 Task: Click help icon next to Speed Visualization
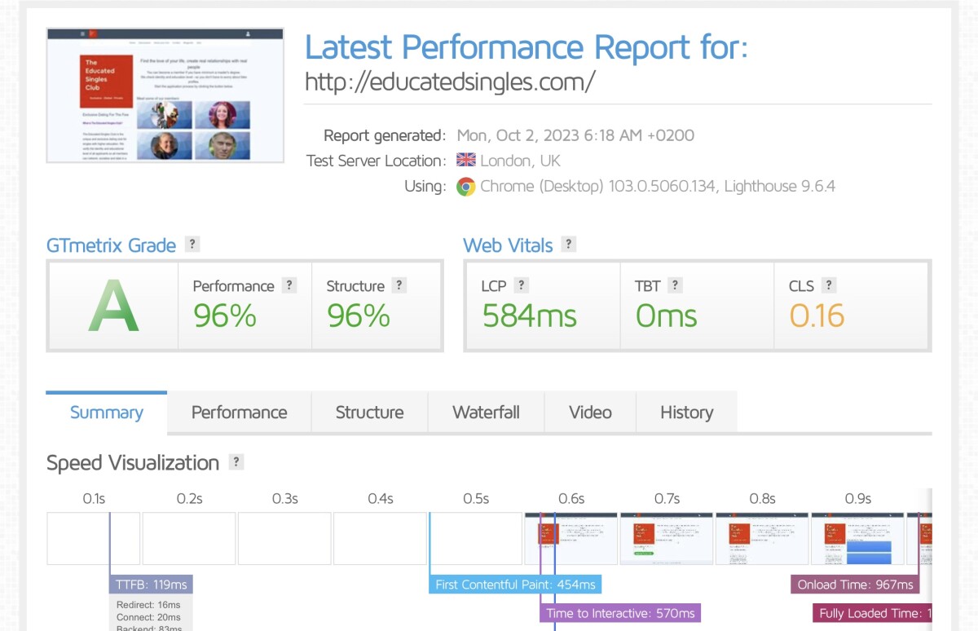236,462
